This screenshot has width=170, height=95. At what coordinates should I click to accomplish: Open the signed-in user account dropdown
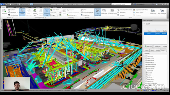146,4
